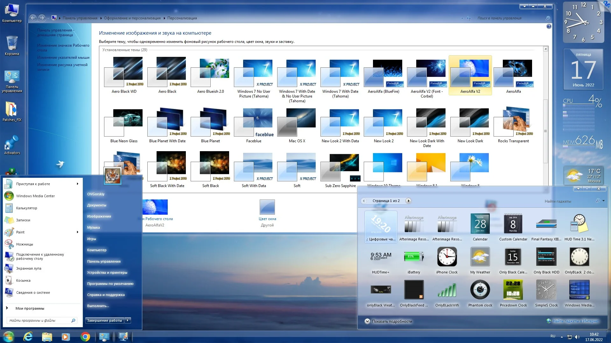Select the iPhone Clock gadget icon
This screenshot has height=343, width=611.
coord(447,257)
